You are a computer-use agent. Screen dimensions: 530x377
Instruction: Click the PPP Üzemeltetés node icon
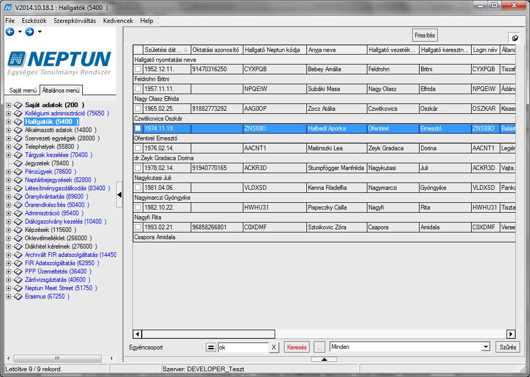[18, 271]
